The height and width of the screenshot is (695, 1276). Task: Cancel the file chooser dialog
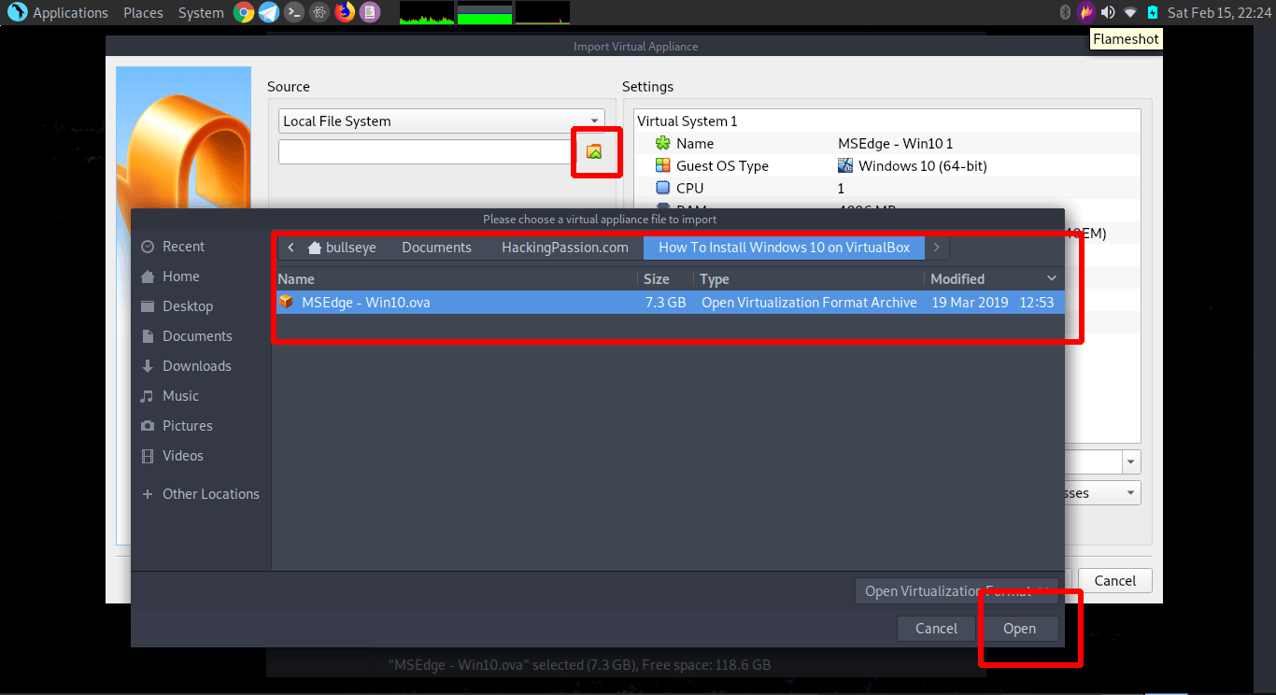(936, 629)
